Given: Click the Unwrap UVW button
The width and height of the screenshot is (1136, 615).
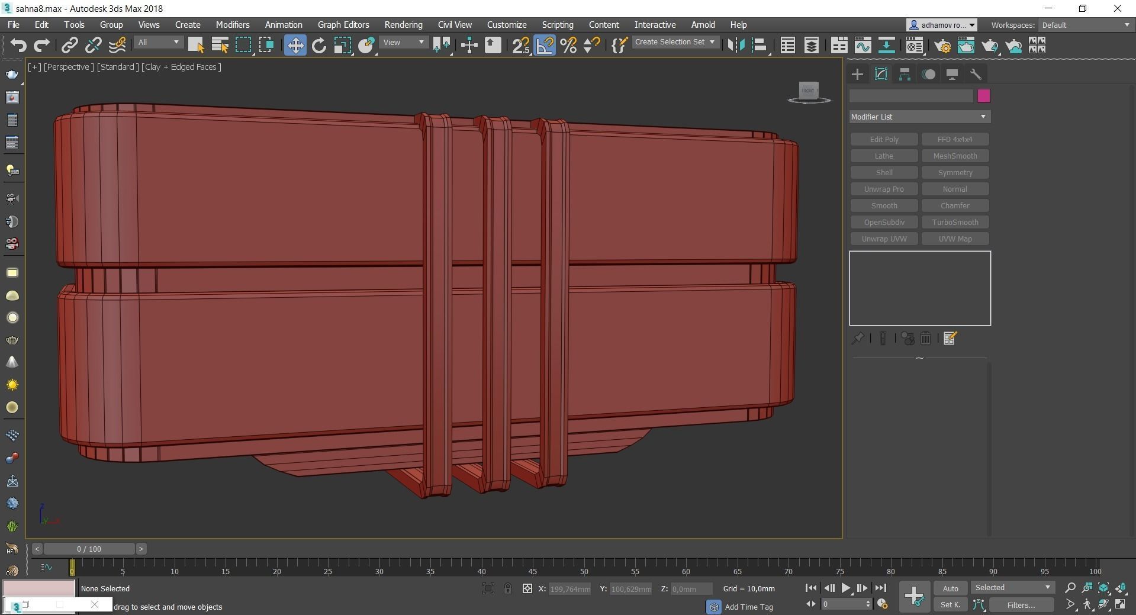Looking at the screenshot, I should [884, 239].
